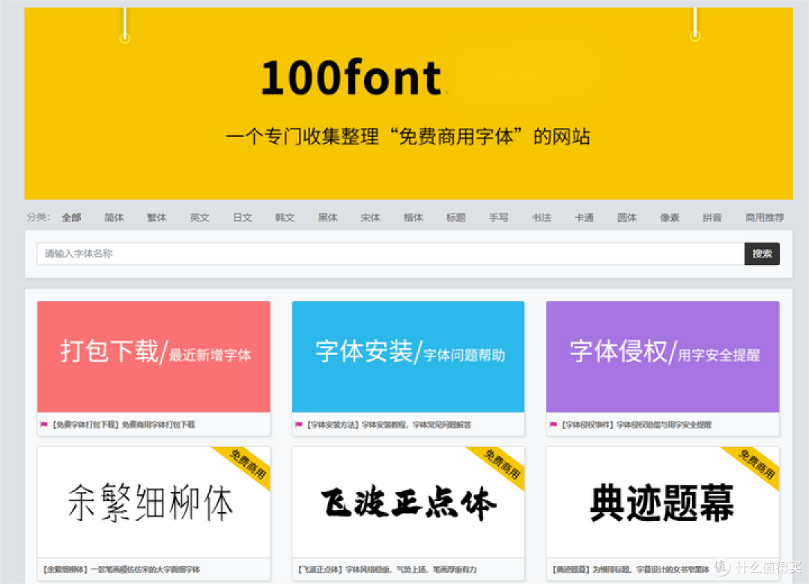Open the 商用推荐 category
809x584 pixels.
coord(765,218)
